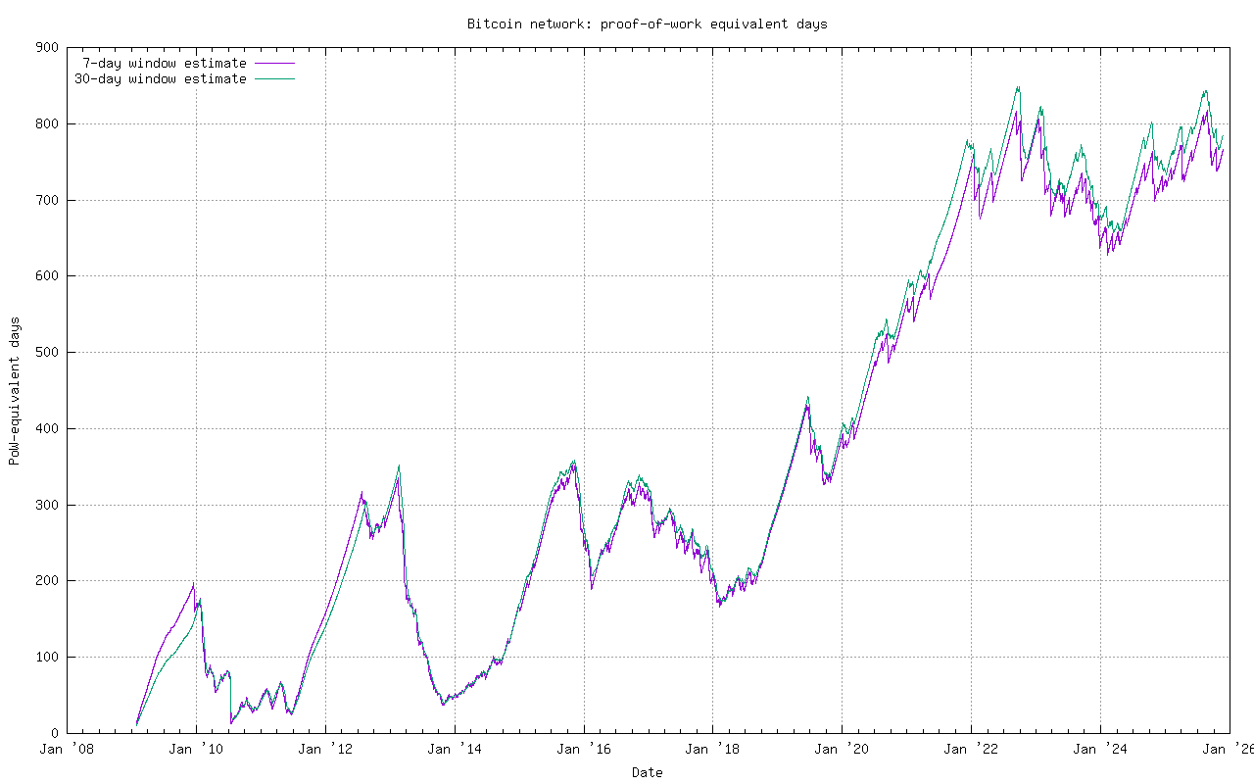Click the 'Date' x-axis label
The image size is (1254, 784).
click(647, 772)
